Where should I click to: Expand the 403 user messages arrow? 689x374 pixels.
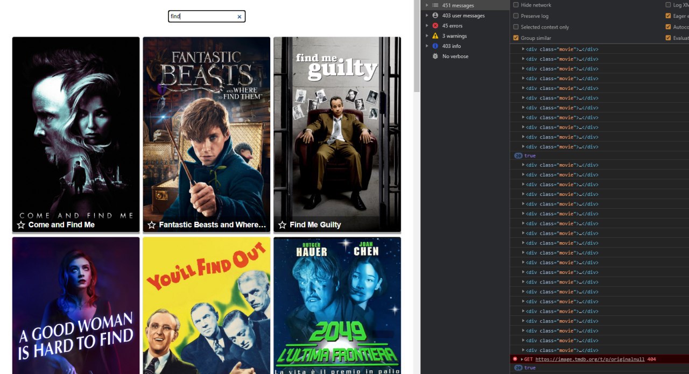(427, 16)
